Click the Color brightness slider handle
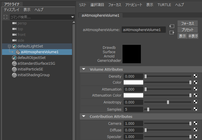Image resolution: width=202 pixels, height=140 pixels. [x=190, y=82]
